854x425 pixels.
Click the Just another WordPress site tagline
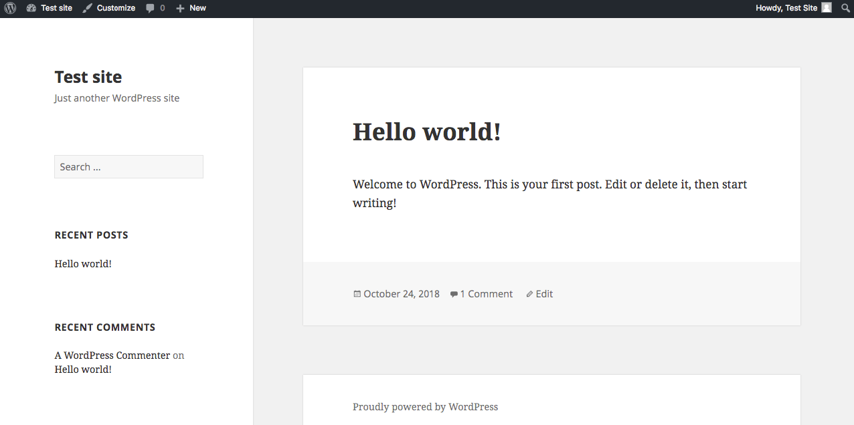(117, 98)
